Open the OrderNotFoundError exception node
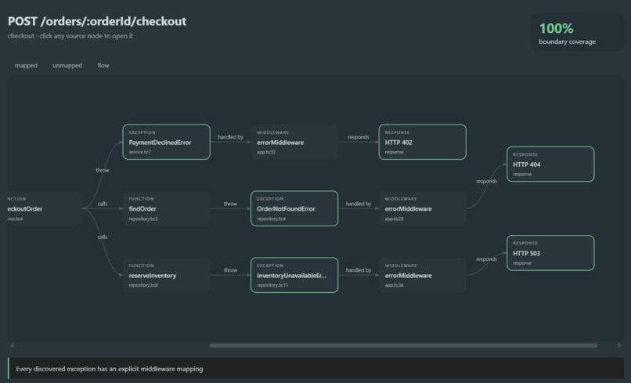Viewport: 631px width, 383px height. coord(294,208)
